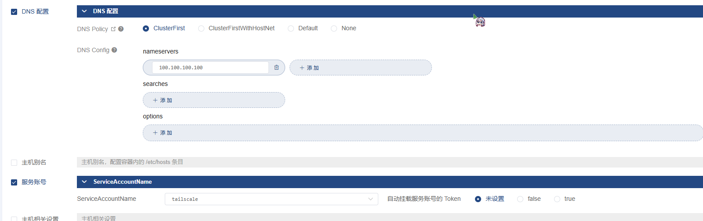Select 未设置 for auto-mount token
The height and width of the screenshot is (221, 703).
[478, 199]
